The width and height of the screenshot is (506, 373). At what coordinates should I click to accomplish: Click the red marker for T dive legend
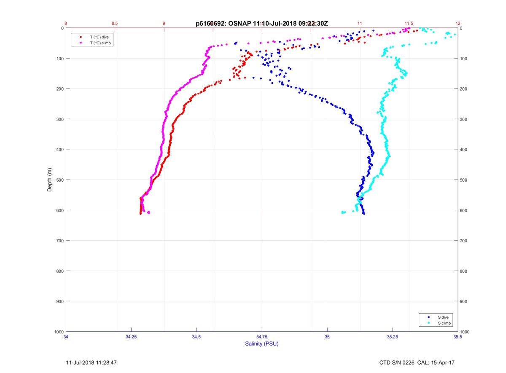coord(80,37)
